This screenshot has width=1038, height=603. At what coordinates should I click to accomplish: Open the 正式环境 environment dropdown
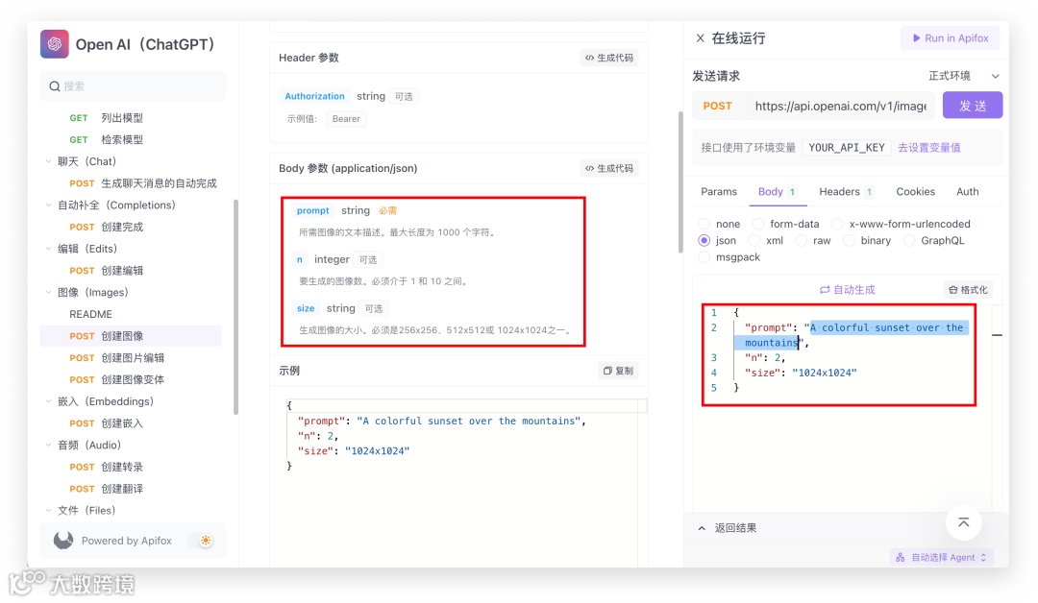click(964, 76)
